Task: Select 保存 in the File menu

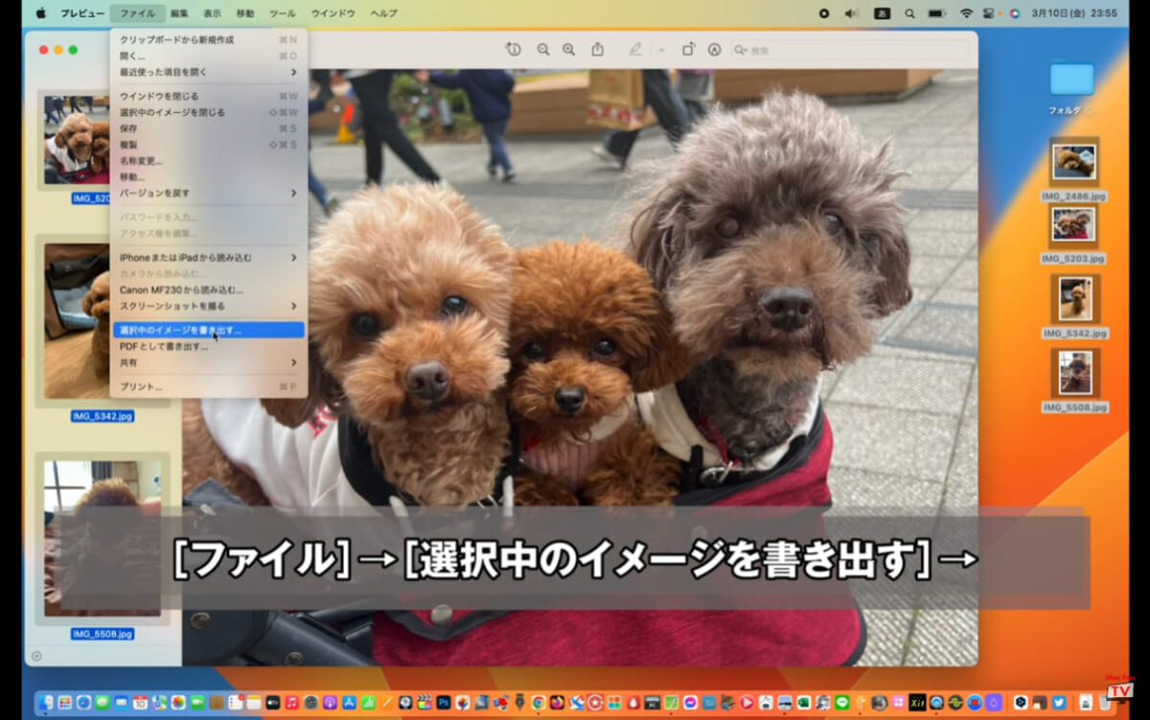Action: [x=208, y=128]
